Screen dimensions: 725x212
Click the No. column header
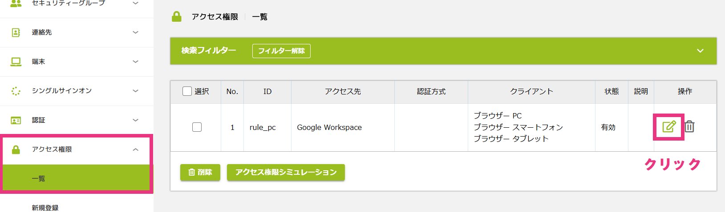232,91
